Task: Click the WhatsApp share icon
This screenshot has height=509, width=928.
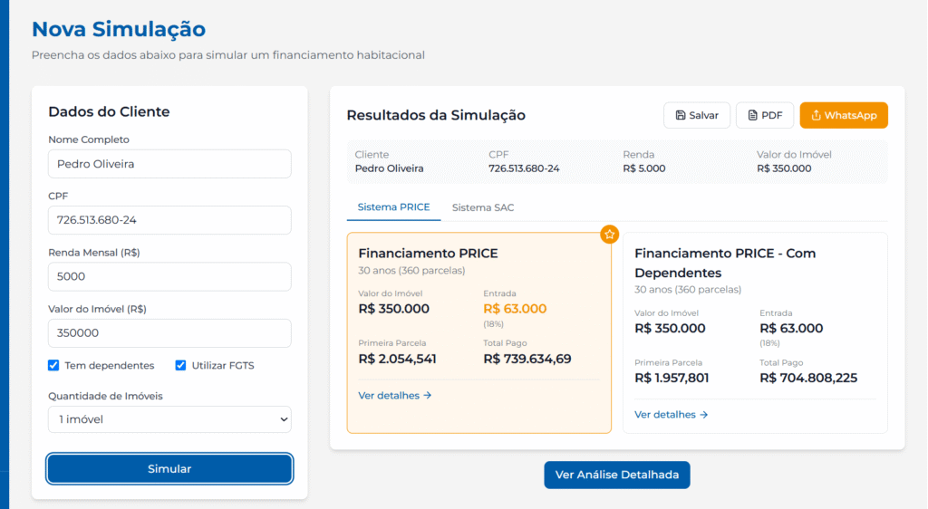Action: tap(816, 115)
